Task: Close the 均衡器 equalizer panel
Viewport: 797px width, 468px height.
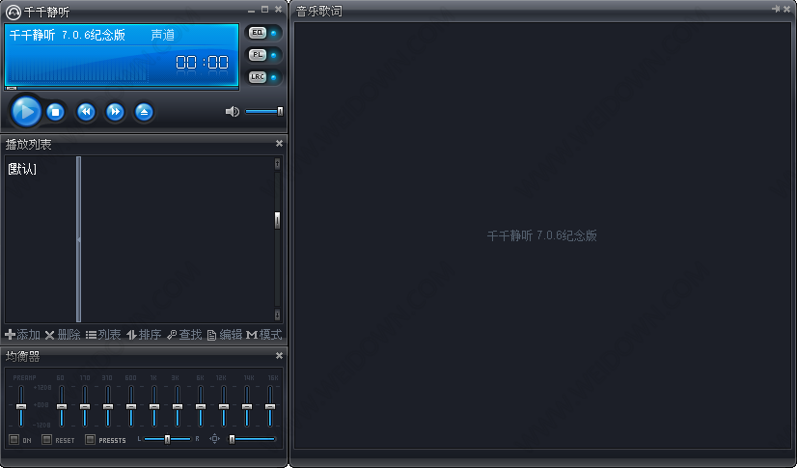Action: click(279, 356)
